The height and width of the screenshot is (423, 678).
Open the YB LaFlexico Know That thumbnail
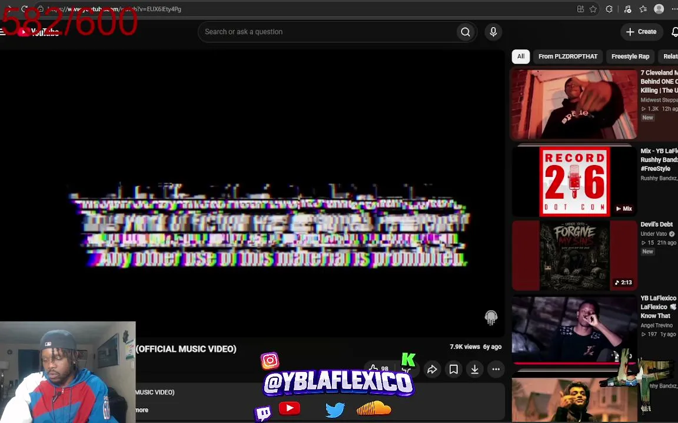(574, 330)
